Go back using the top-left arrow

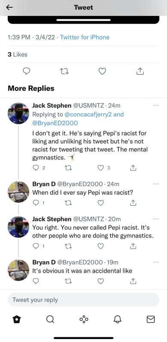click(x=9, y=7)
